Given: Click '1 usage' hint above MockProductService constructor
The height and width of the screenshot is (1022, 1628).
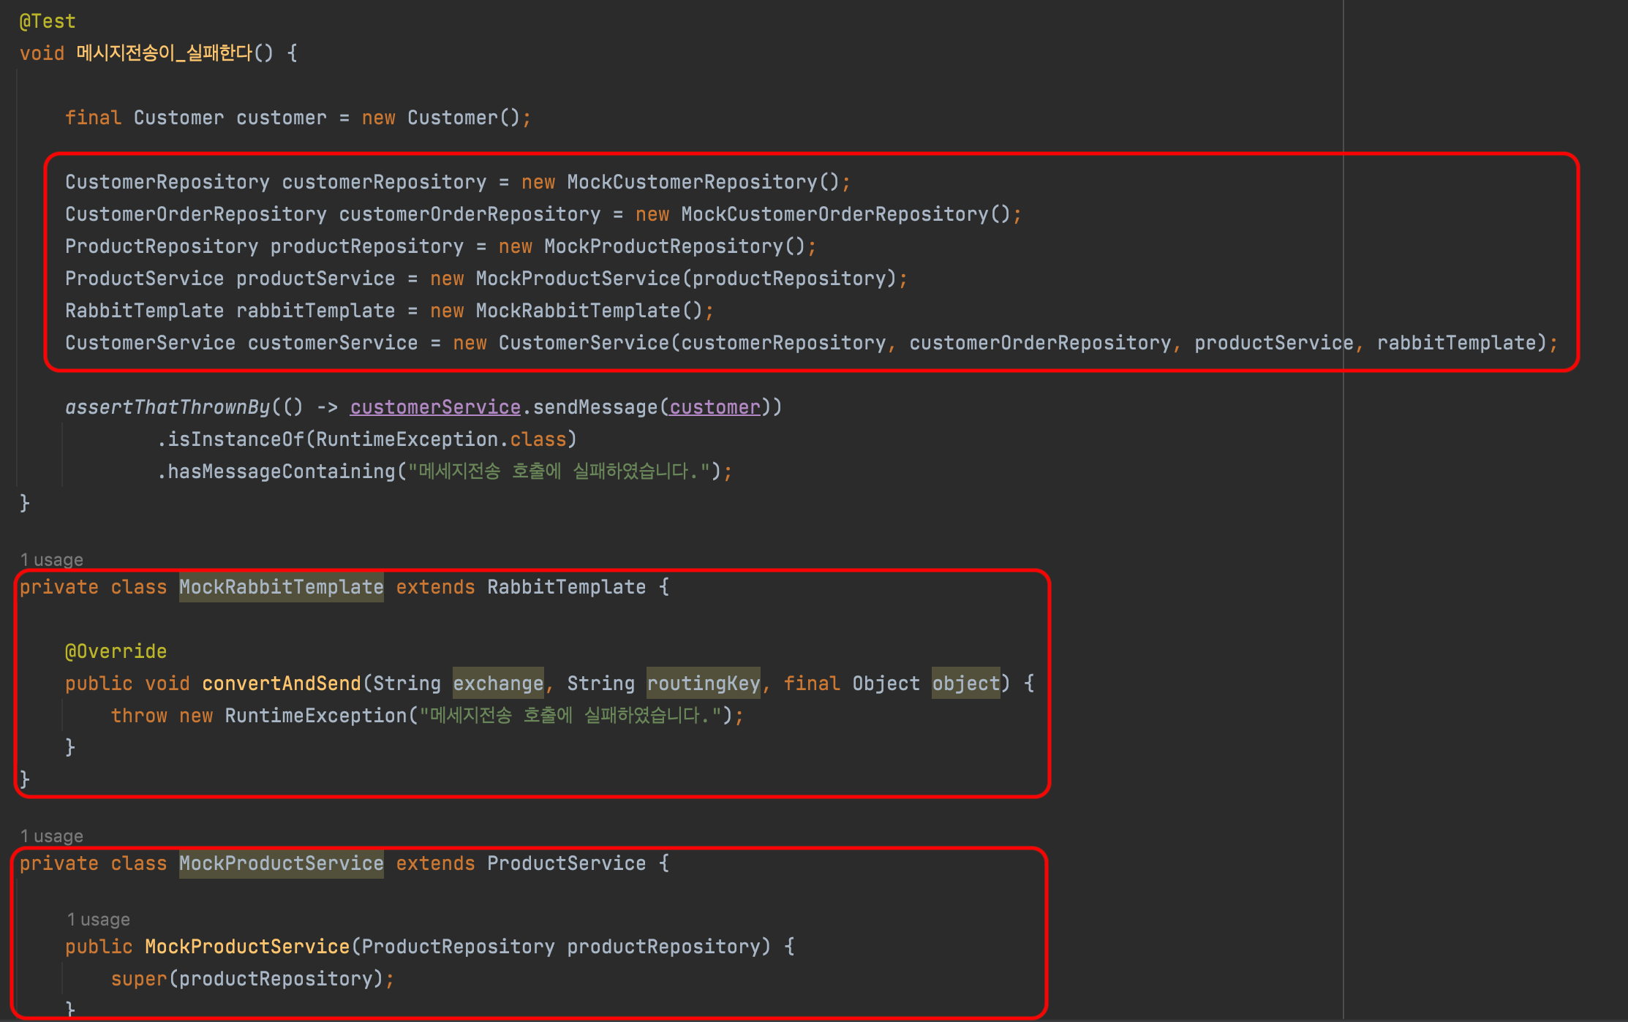Looking at the screenshot, I should click(x=98, y=920).
